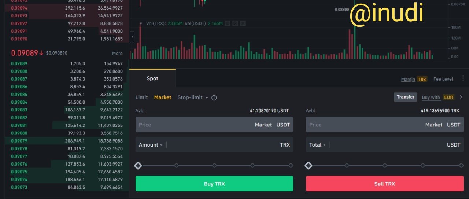Remove the volume indicator with X icon

click(243, 23)
